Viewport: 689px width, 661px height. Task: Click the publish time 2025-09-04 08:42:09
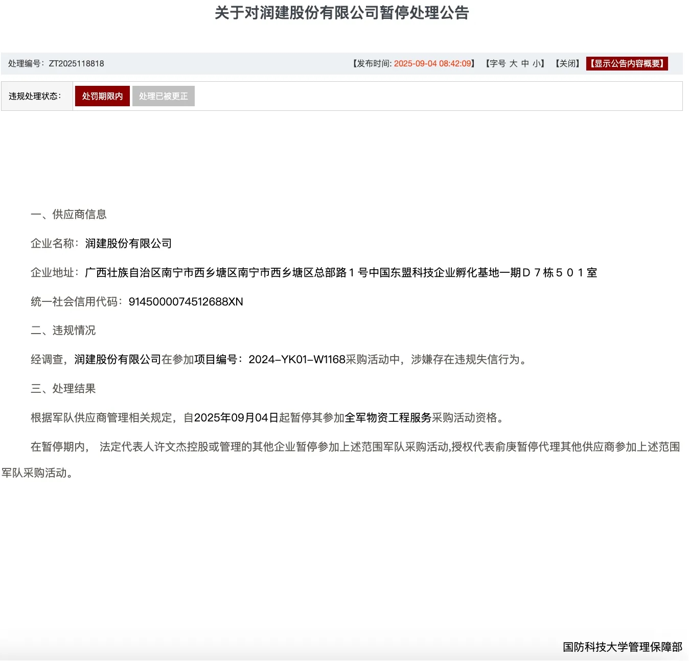(x=432, y=63)
